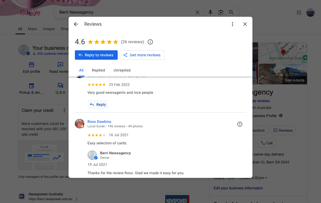Image resolution: width=321 pixels, height=203 pixels.
Task: Click the Claim your credit card heading
Action: pyautogui.click(x=38, y=111)
